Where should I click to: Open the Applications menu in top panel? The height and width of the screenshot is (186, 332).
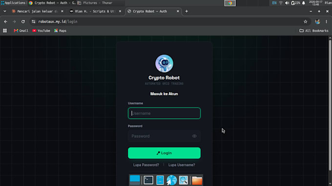pyautogui.click(x=13, y=3)
